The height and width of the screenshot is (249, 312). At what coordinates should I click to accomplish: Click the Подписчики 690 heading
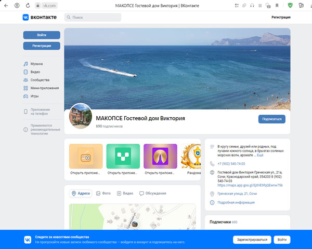click(x=224, y=222)
